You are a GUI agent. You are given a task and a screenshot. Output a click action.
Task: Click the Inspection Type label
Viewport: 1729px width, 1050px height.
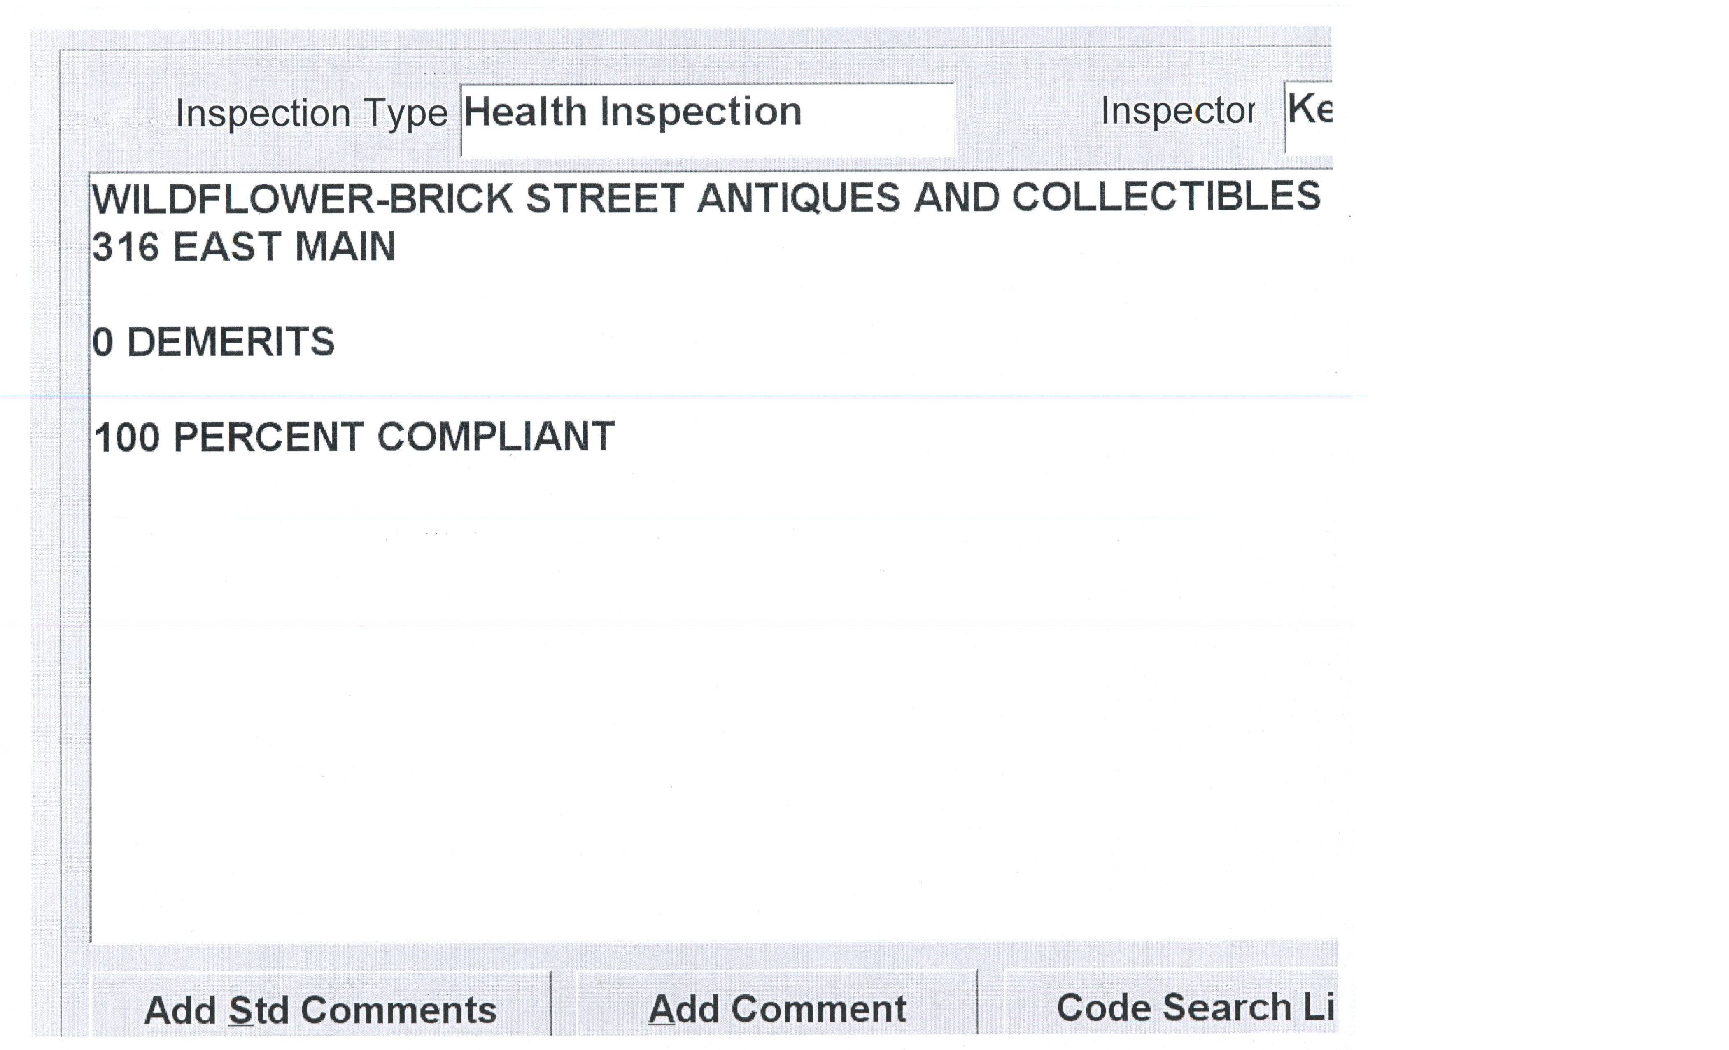coord(311,114)
